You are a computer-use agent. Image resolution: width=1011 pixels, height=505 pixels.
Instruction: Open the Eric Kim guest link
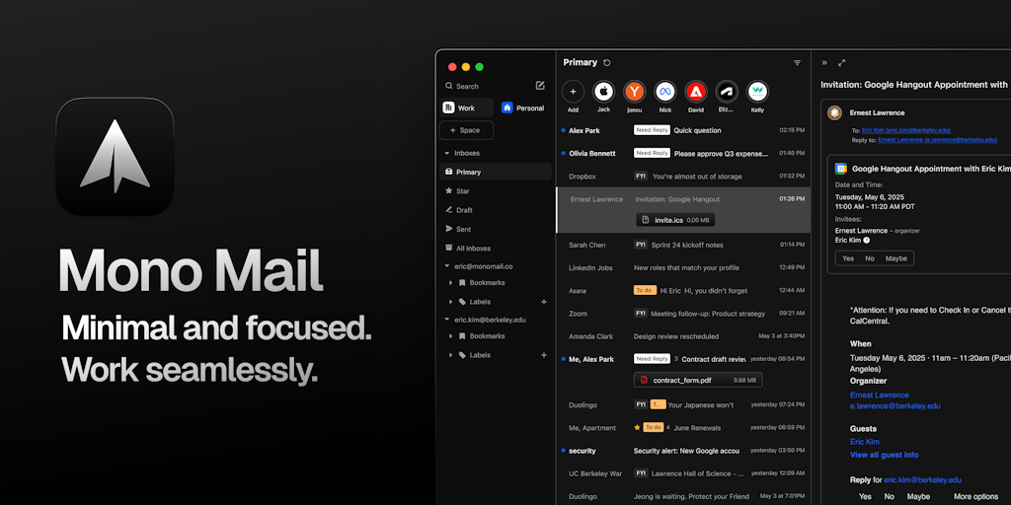pos(865,442)
